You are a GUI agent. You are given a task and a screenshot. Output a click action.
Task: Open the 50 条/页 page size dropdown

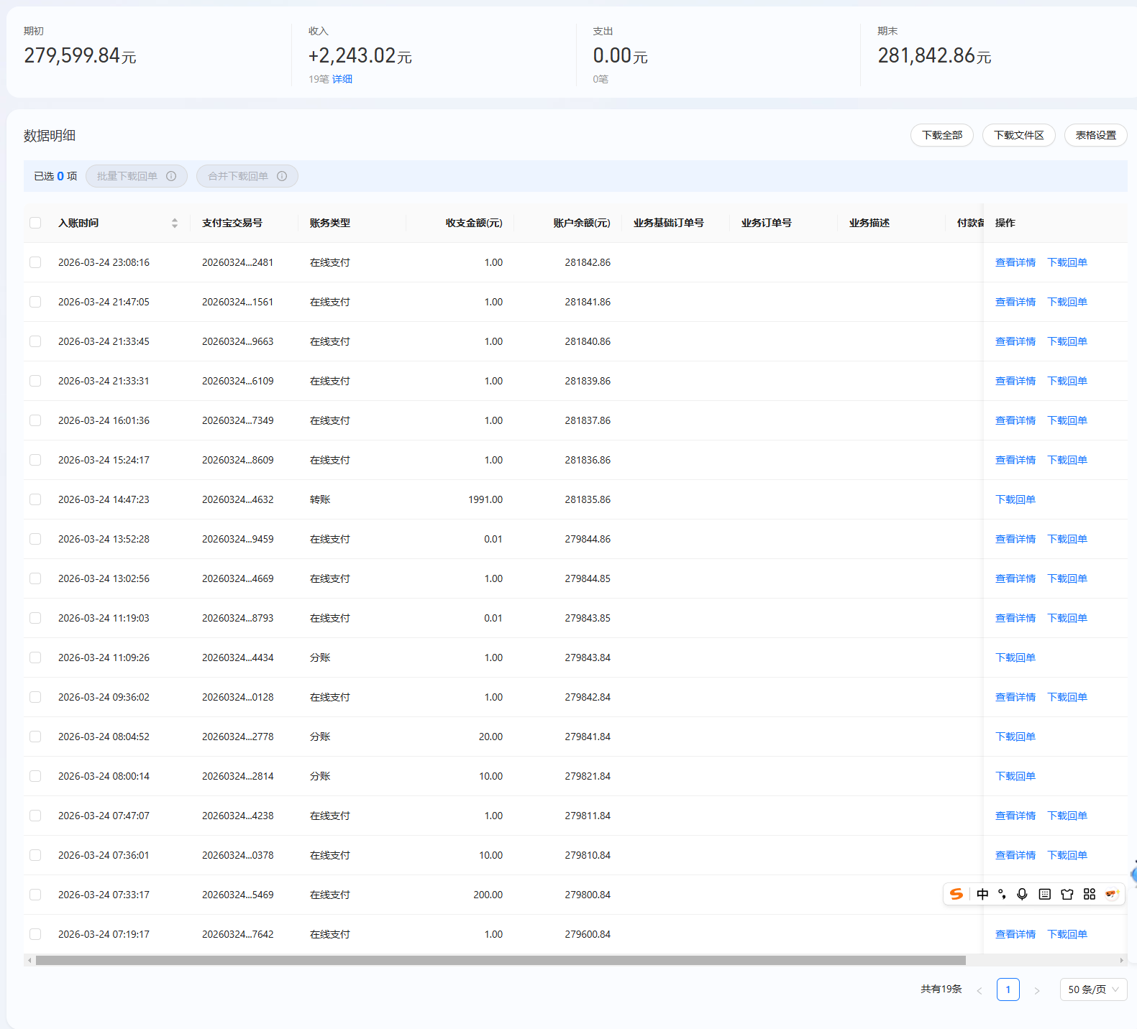coord(1093,989)
